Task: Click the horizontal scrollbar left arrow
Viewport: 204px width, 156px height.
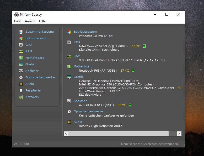Action: click(x=66, y=134)
